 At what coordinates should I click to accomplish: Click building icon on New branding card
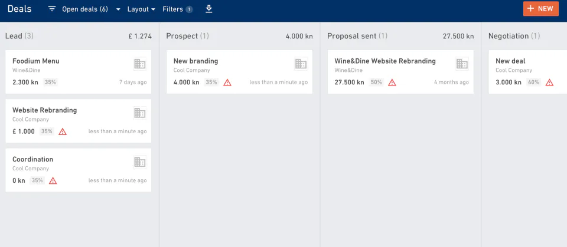tap(301, 64)
